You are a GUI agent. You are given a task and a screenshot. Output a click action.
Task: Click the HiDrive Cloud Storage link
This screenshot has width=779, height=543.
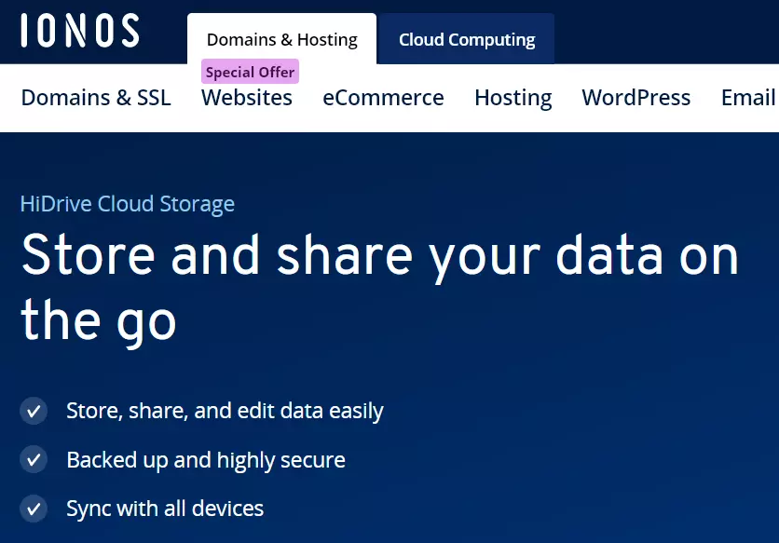127,203
